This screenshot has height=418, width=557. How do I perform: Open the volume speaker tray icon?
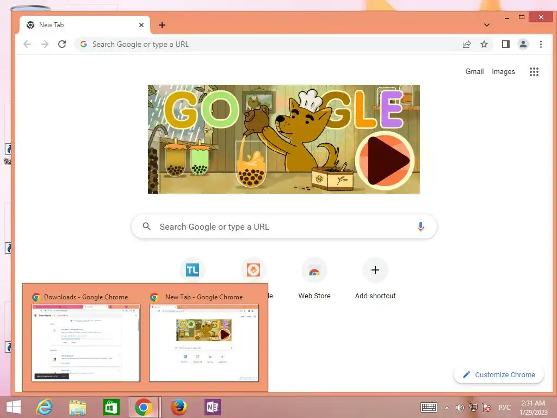click(x=460, y=408)
